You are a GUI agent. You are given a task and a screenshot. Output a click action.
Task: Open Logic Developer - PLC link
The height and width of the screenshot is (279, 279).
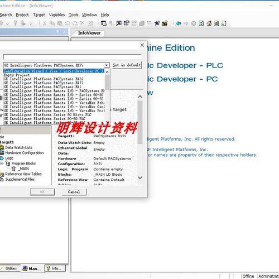(x=185, y=65)
